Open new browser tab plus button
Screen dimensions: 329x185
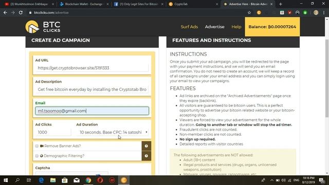(x=281, y=4)
